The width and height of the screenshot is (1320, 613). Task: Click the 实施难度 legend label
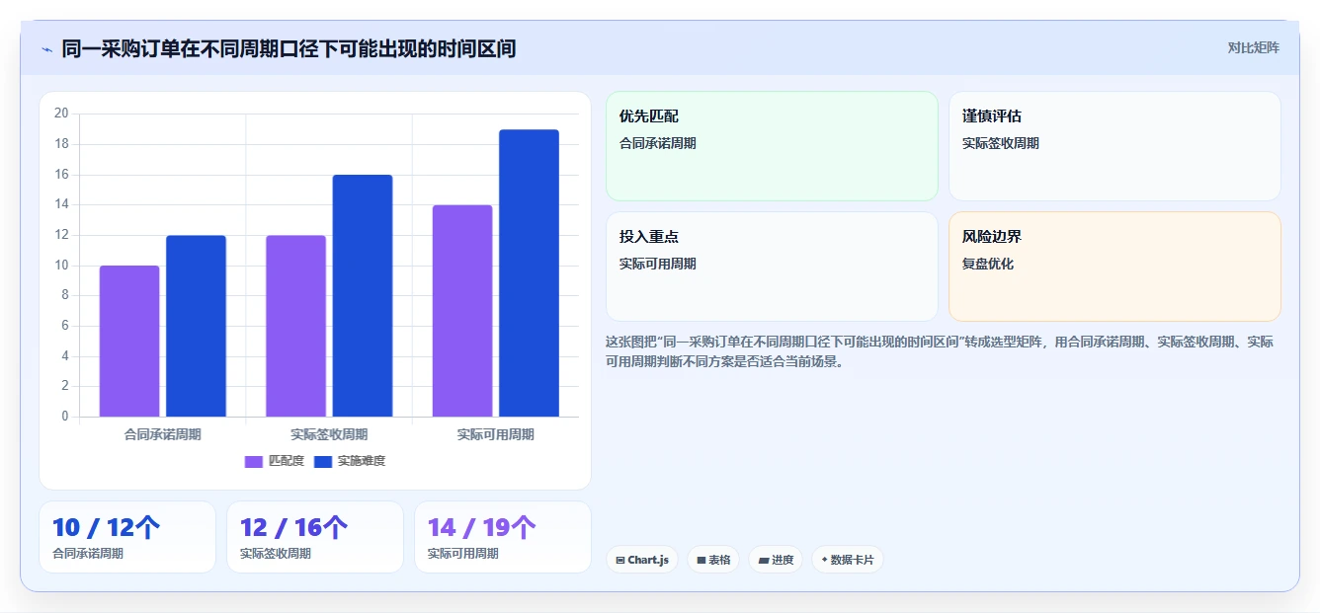click(362, 461)
